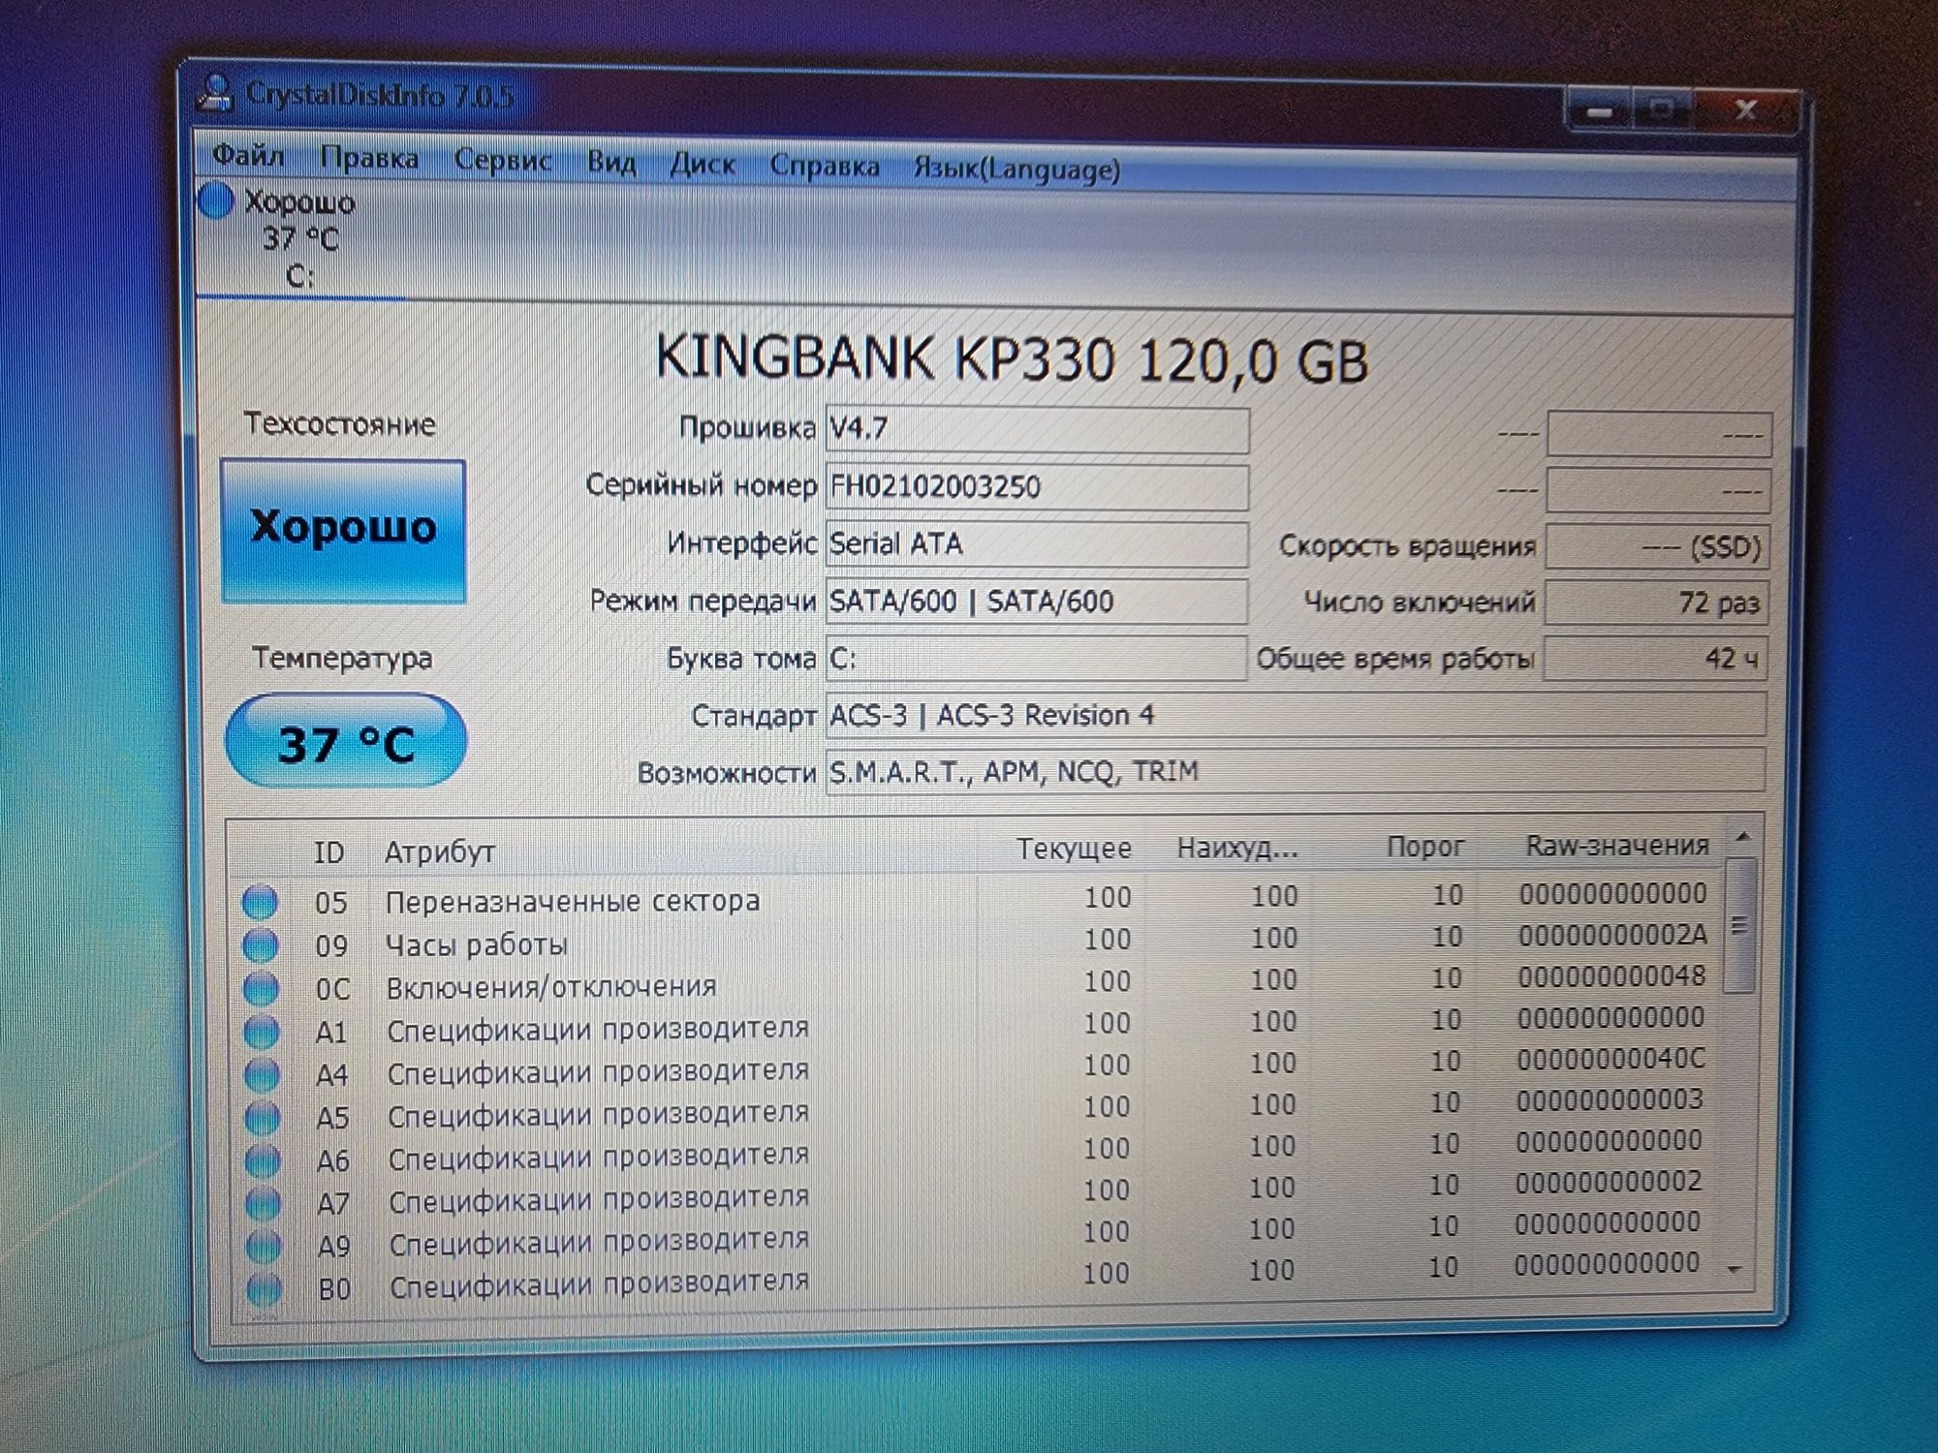1938x1453 pixels.
Task: Click raw value 000000000048
Action: point(1611,975)
